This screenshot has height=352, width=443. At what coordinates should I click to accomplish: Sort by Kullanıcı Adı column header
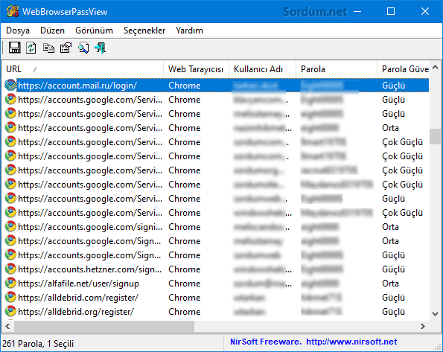[262, 69]
